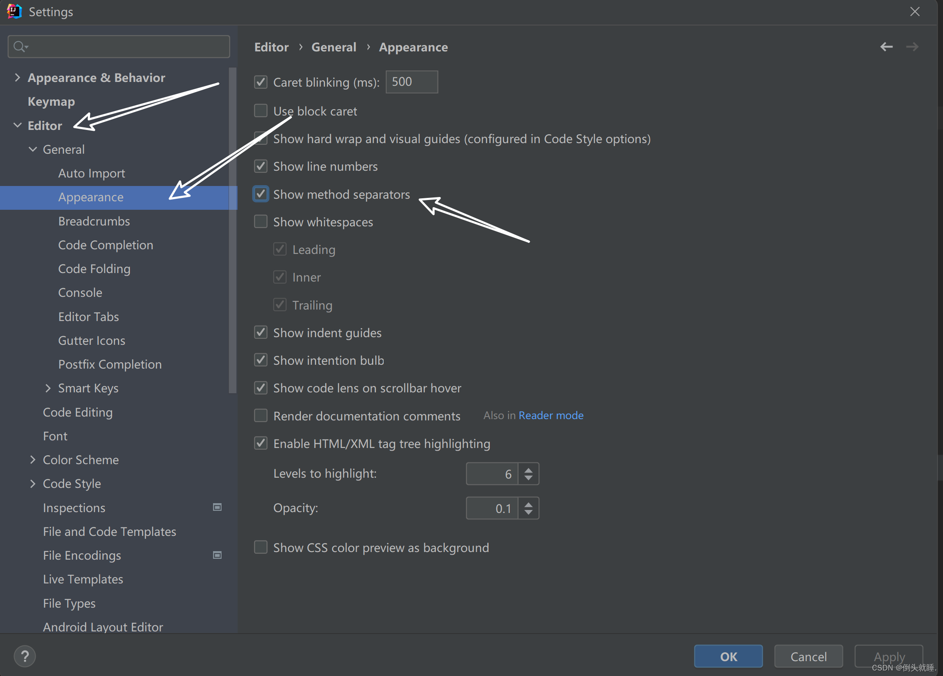Screen dimensions: 943x676
Task: Toggle Use block caret checkbox
Action: pos(261,111)
